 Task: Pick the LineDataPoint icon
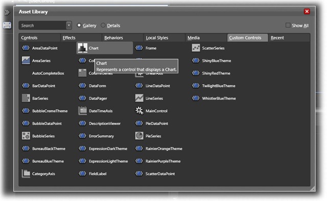pyautogui.click(x=139, y=86)
